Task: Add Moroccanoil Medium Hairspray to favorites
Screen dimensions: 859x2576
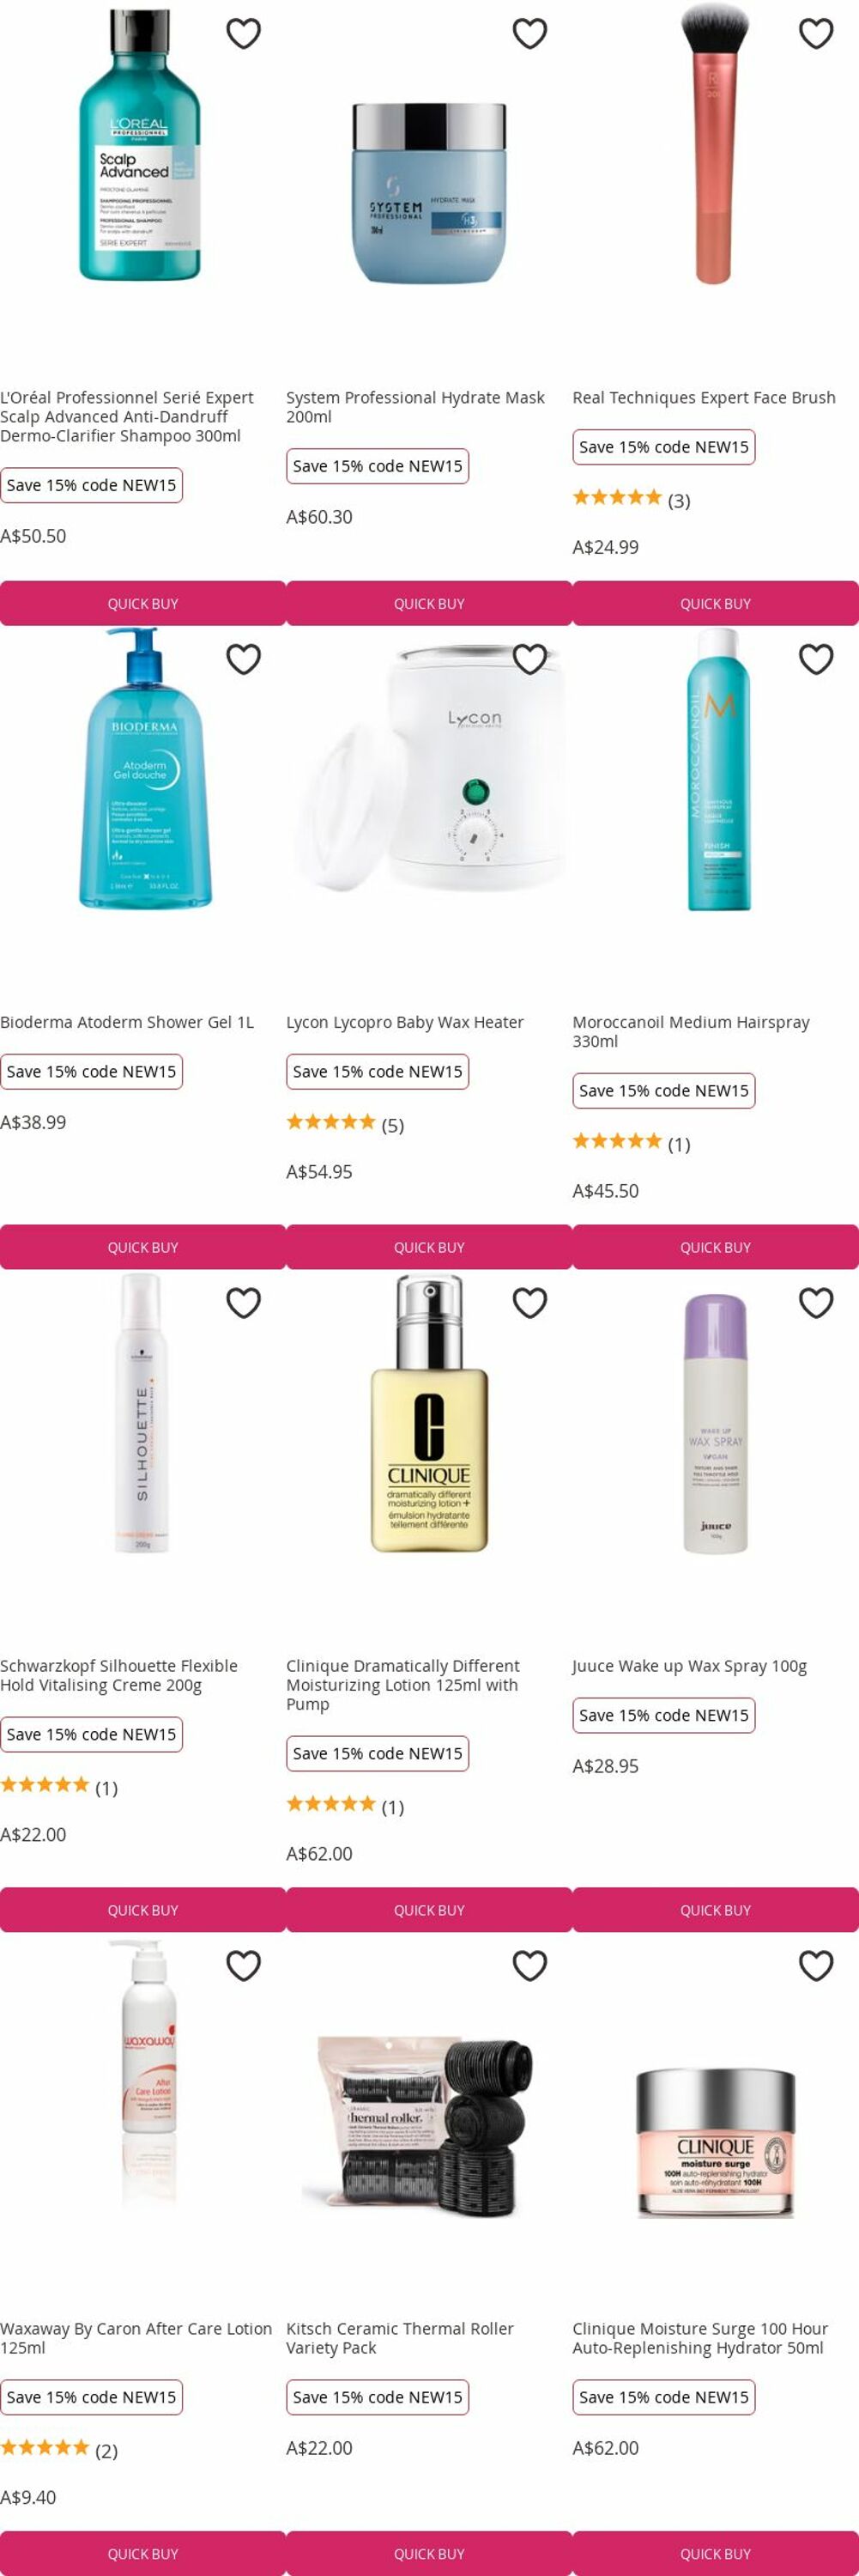Action: 816,659
